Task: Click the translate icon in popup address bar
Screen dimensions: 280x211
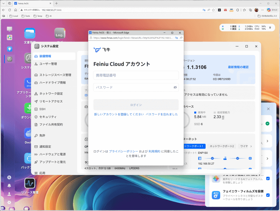Action: pos(176,38)
